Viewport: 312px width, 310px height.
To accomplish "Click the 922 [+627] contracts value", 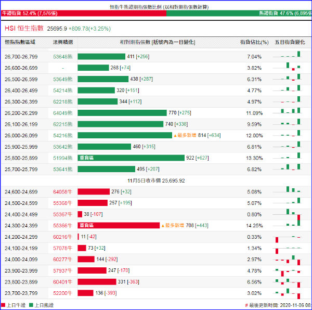I will tap(198, 158).
